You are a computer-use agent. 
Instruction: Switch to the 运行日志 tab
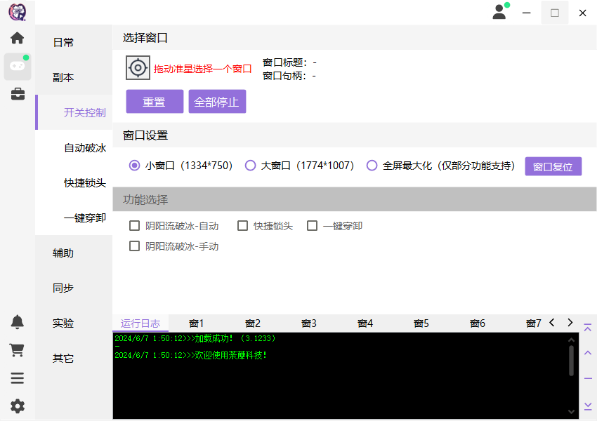tap(140, 323)
